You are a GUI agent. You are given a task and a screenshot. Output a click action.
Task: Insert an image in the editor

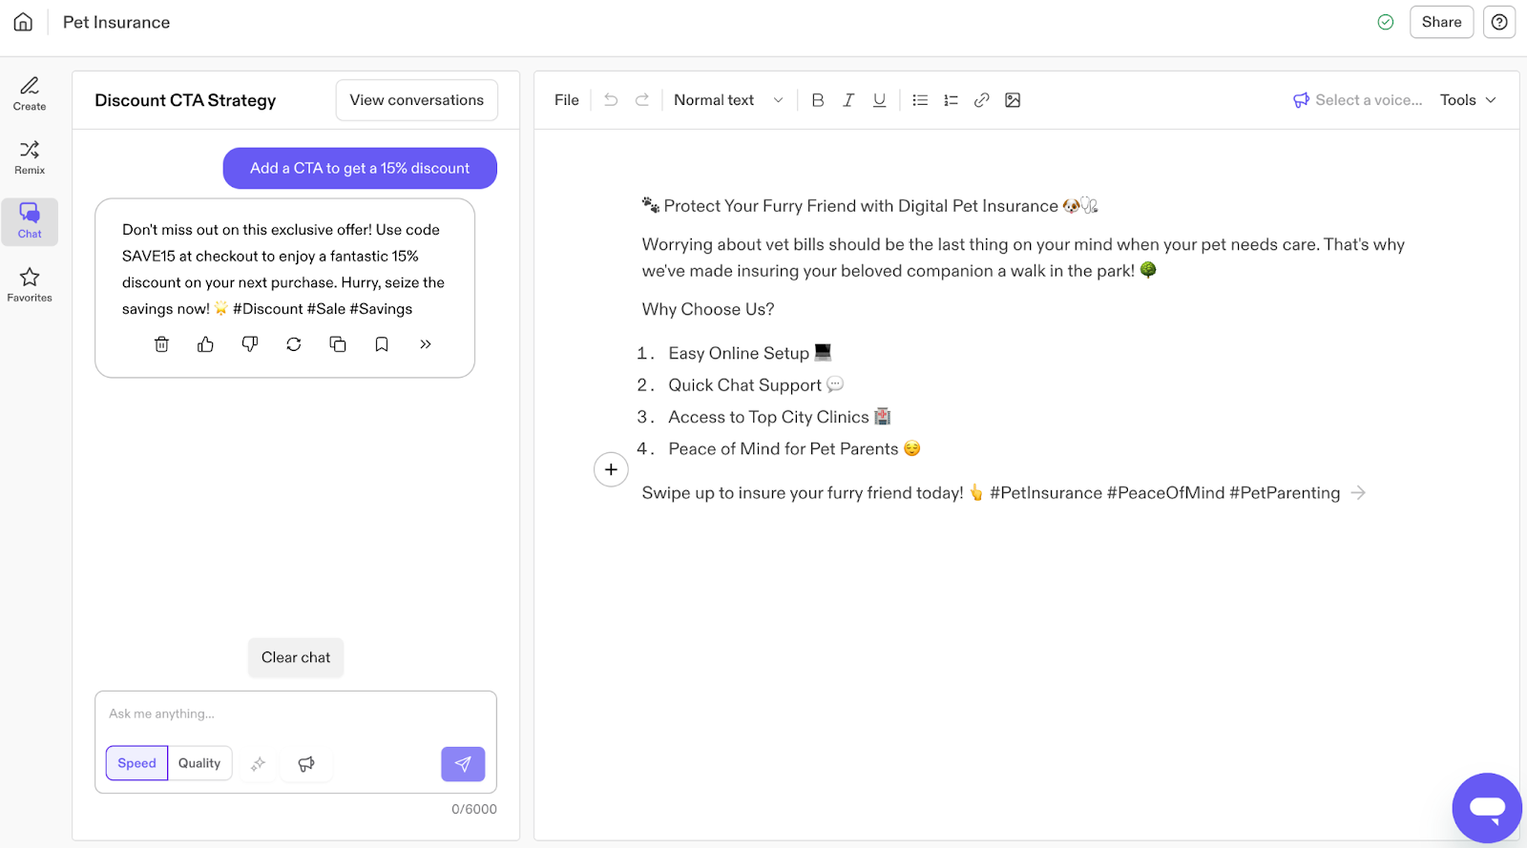tap(1013, 100)
